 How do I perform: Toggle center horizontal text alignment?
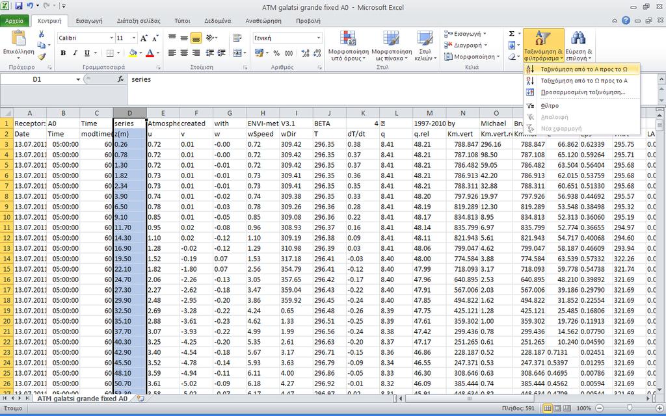tap(184, 53)
